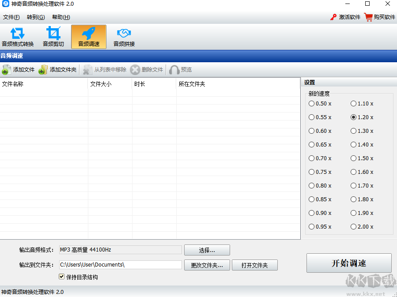Choose the 0.60 x speed radio
Viewport: 397px width, 297px height.
(x=311, y=131)
